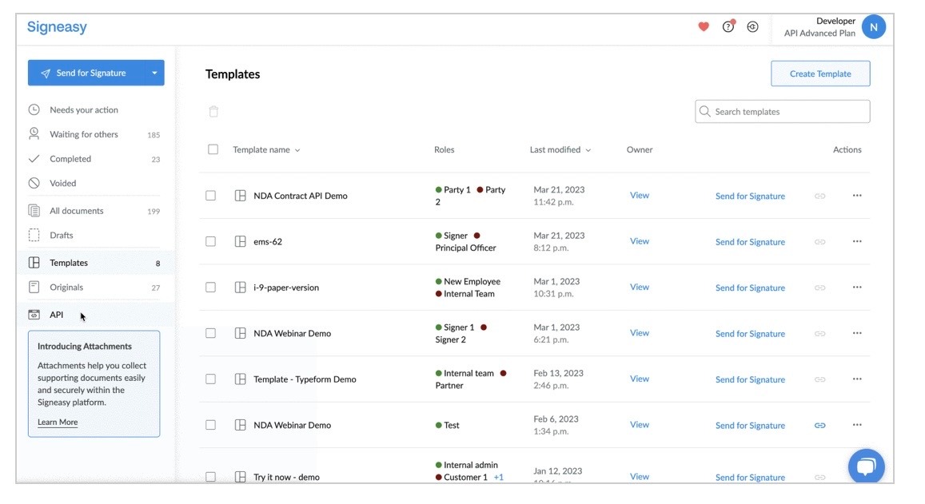Viewport: 925px width, 504px height.
Task: Click the i-9-paper-version template name
Action: pos(286,288)
